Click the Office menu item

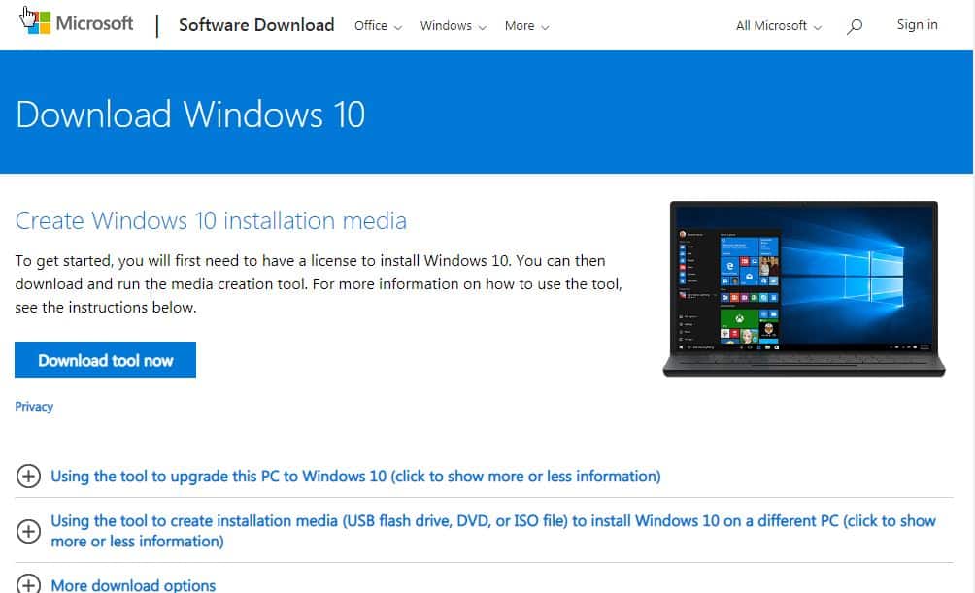point(369,26)
